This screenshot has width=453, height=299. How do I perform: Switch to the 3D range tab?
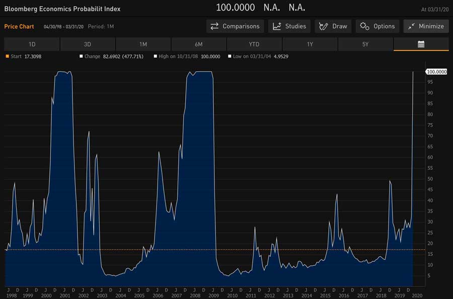[x=87, y=44]
